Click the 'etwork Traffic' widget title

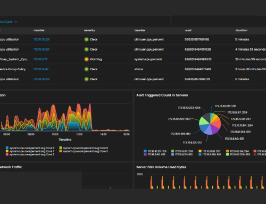[x=11, y=167]
